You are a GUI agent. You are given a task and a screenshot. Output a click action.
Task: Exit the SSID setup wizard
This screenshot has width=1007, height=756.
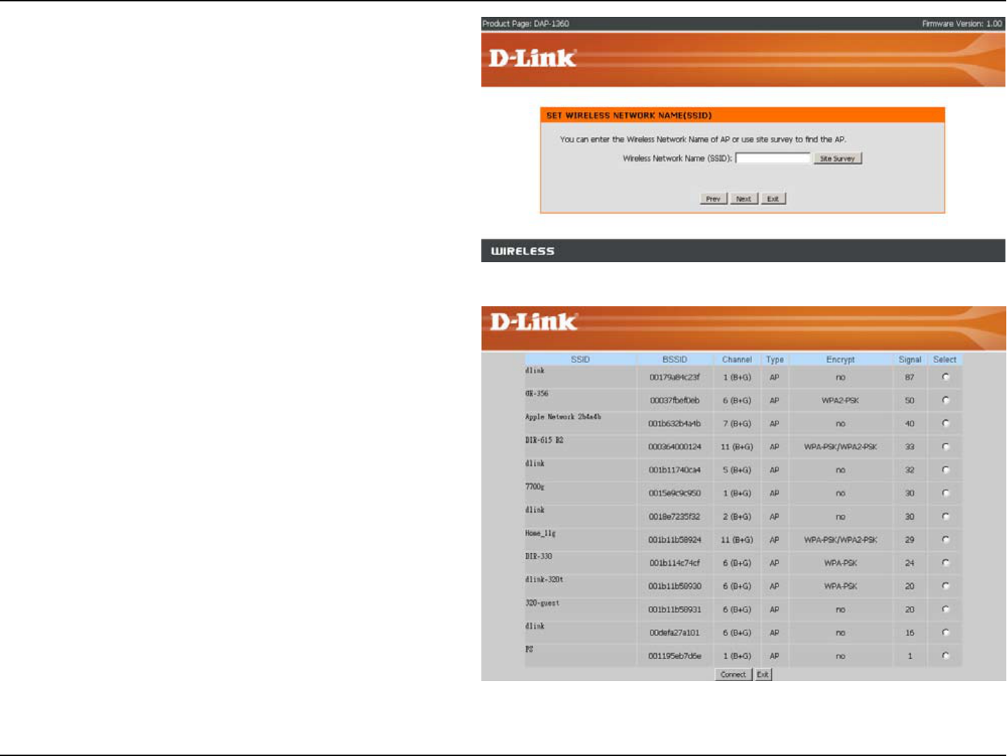[773, 199]
